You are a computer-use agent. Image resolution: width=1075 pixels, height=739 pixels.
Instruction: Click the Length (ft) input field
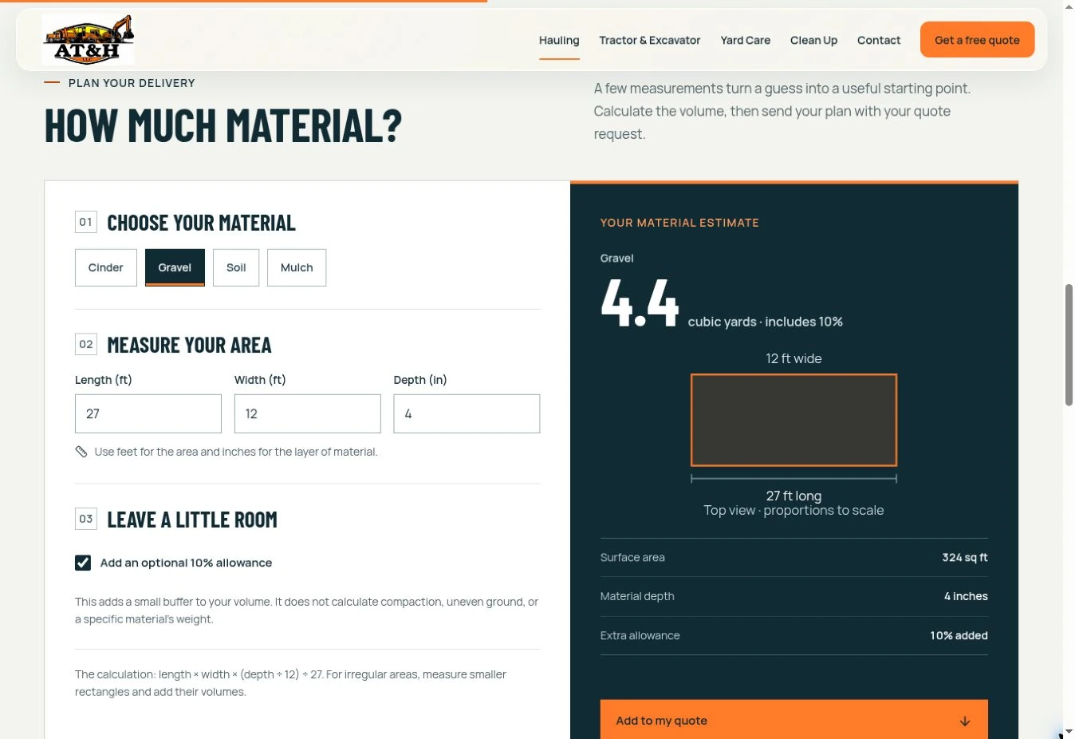148,413
